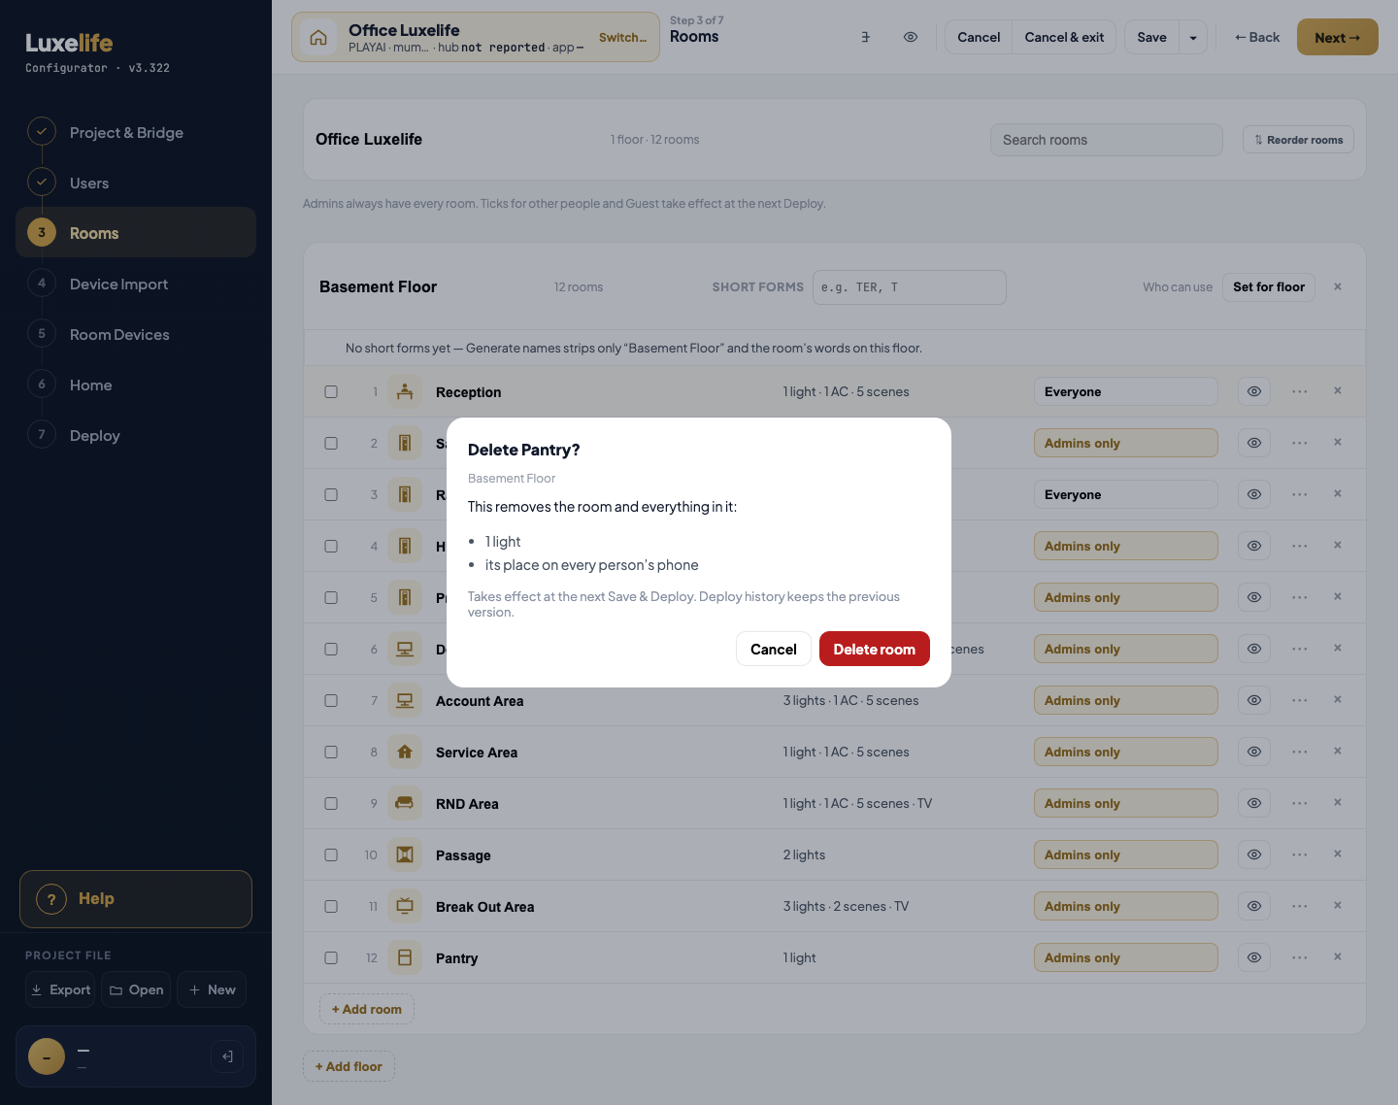Tick the Pantry row checkbox

331,957
